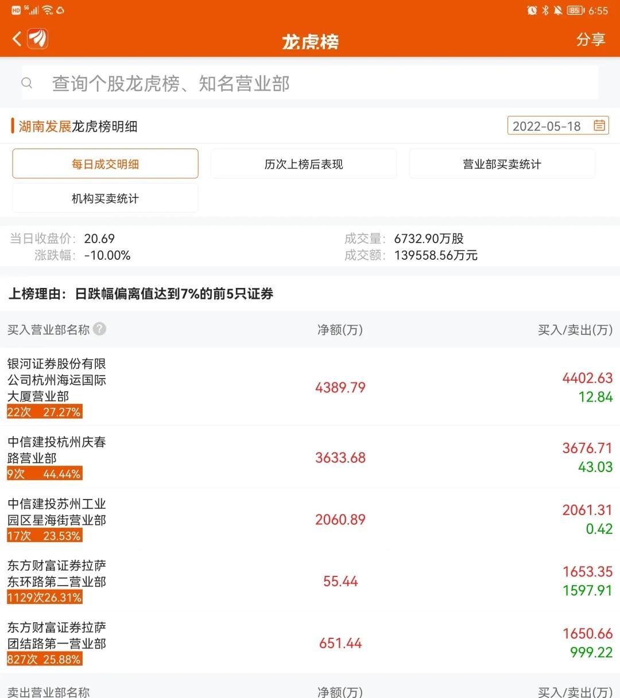
Task: Switch to 机构买卖统计 tab
Action: 105,198
